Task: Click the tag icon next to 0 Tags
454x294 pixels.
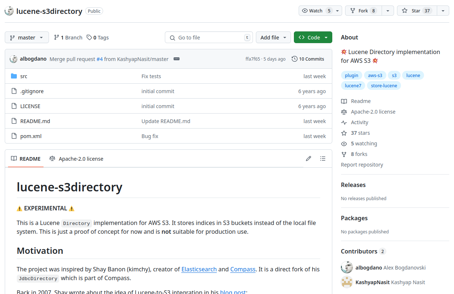Action: 89,37
